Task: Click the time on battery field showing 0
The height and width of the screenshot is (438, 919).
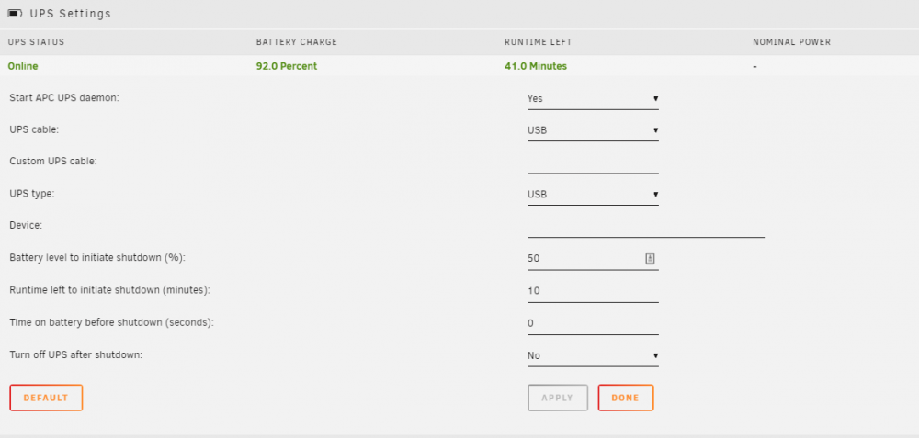Action: (x=593, y=323)
